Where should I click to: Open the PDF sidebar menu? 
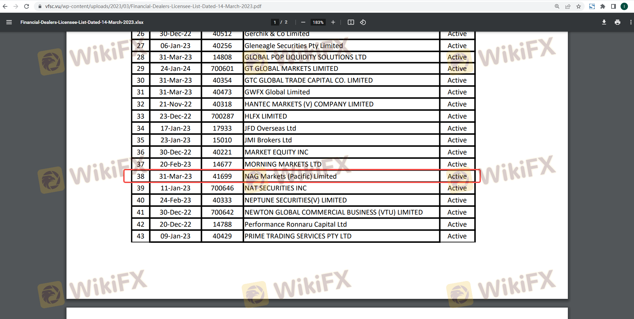point(9,22)
